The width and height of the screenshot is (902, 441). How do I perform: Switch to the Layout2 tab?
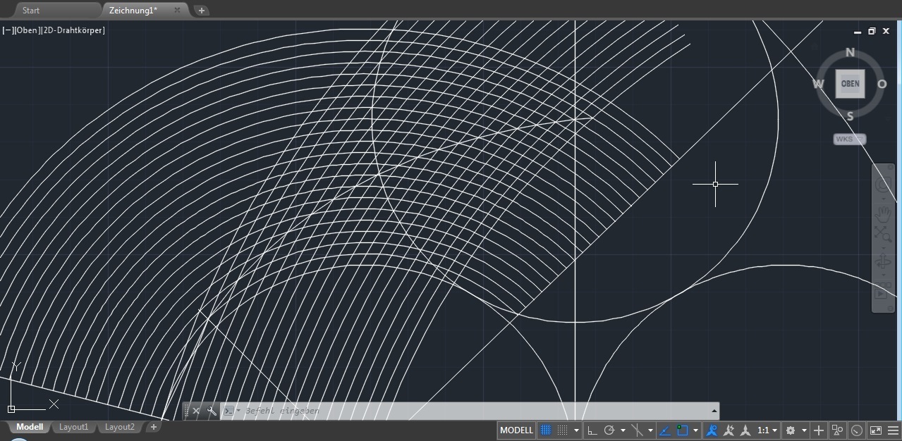pos(120,427)
